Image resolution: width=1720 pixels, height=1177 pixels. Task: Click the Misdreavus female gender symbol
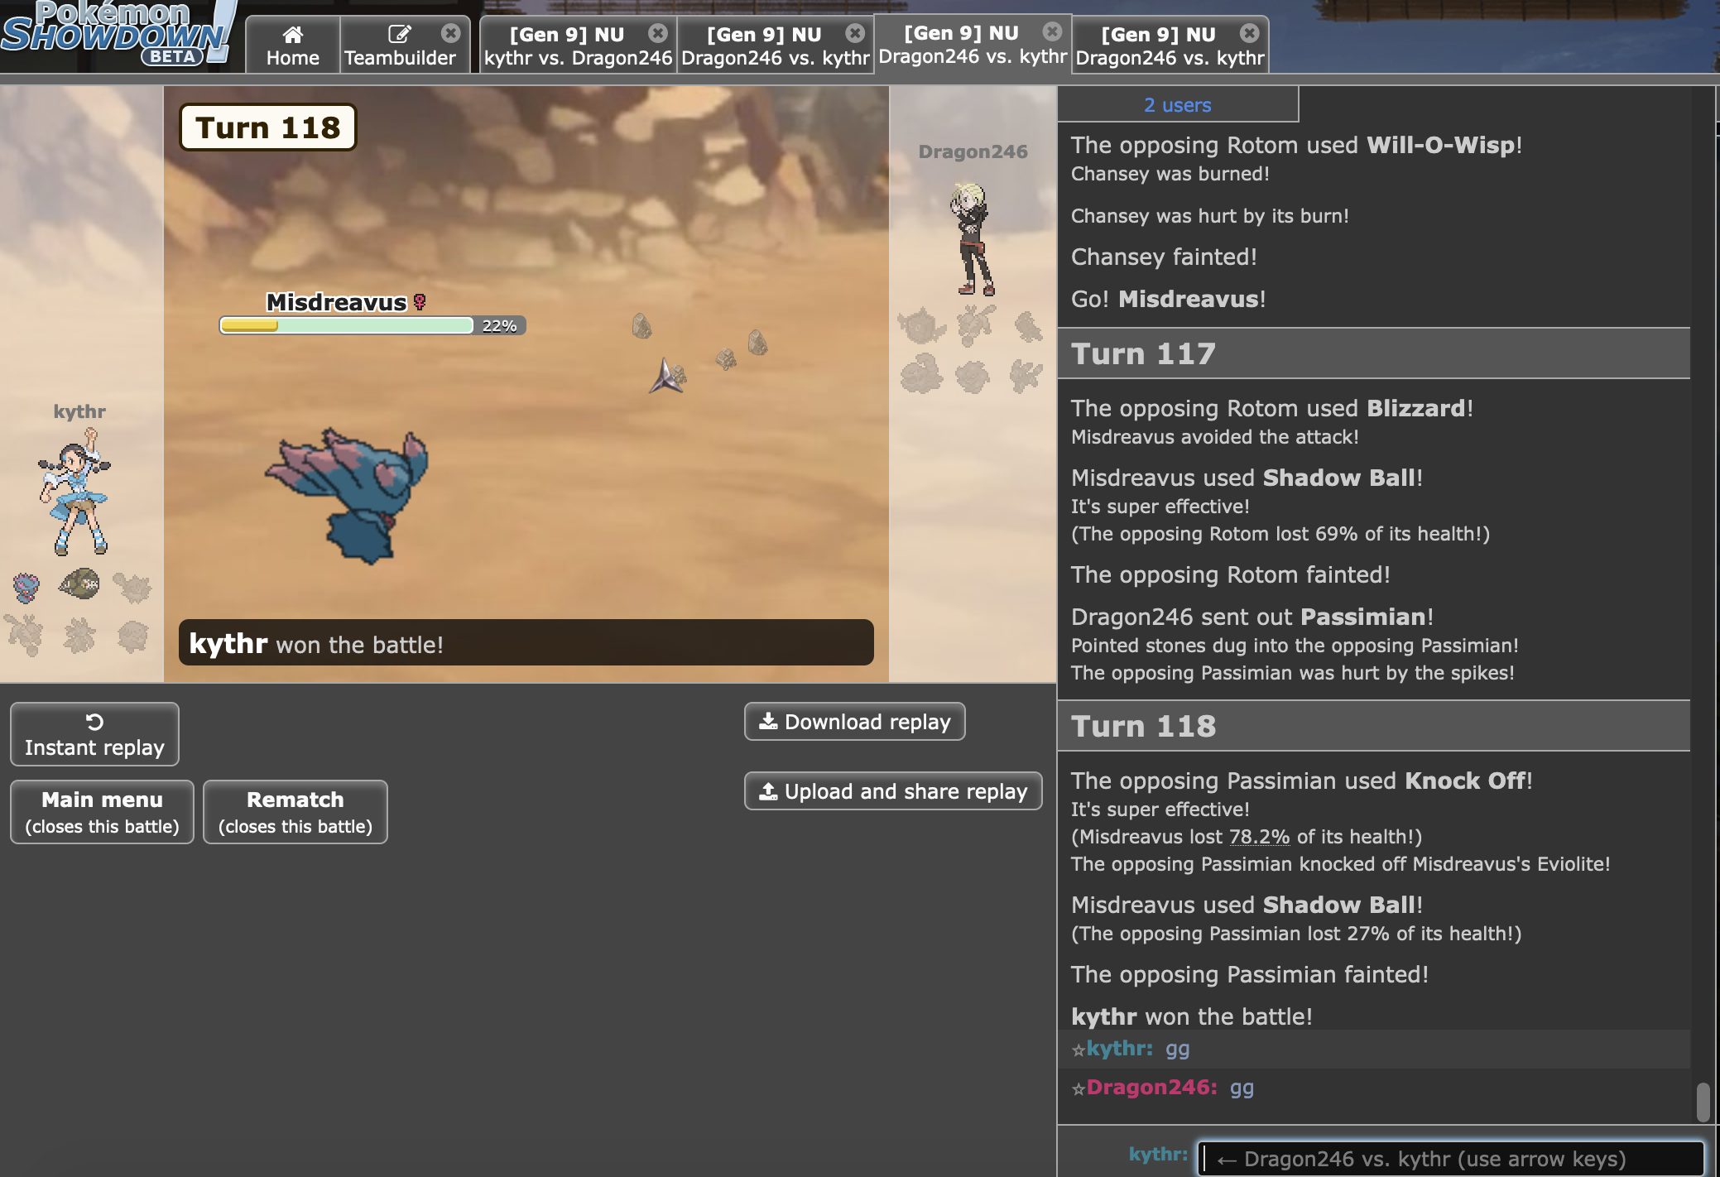420,302
